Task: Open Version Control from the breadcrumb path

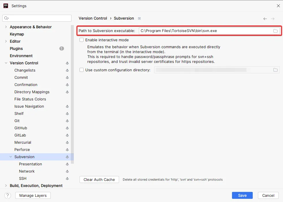Action: (93, 18)
